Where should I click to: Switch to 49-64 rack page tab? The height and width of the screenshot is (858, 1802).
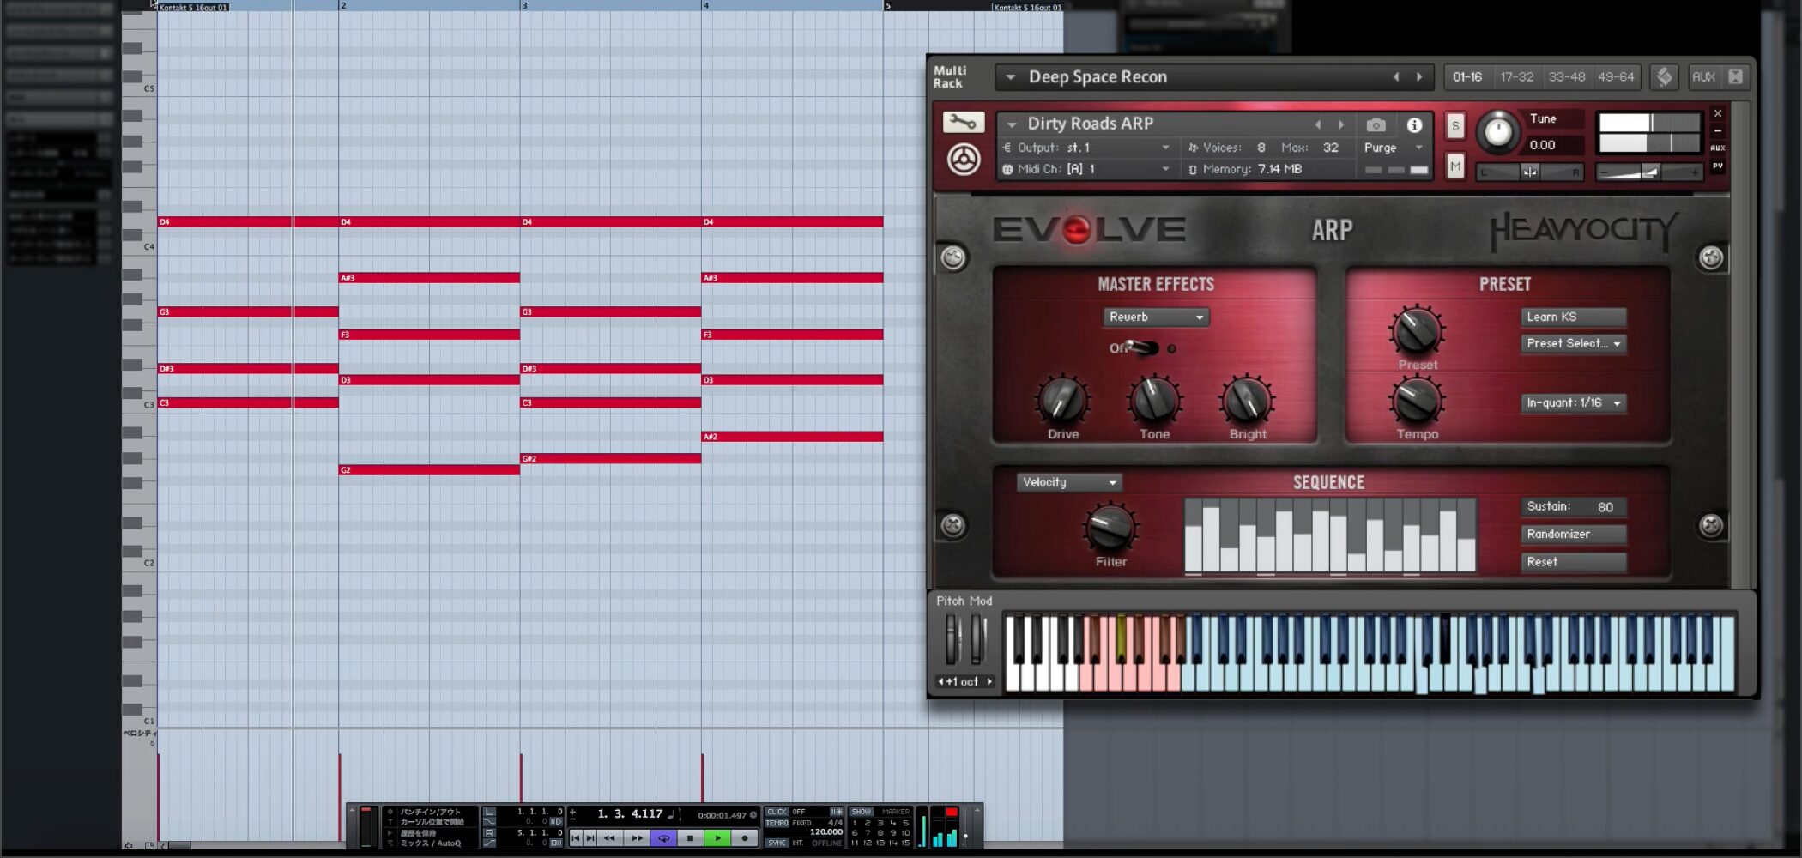1616,77
